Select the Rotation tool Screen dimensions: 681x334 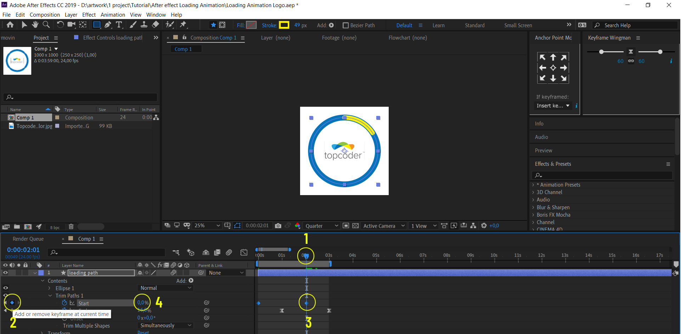(x=60, y=25)
